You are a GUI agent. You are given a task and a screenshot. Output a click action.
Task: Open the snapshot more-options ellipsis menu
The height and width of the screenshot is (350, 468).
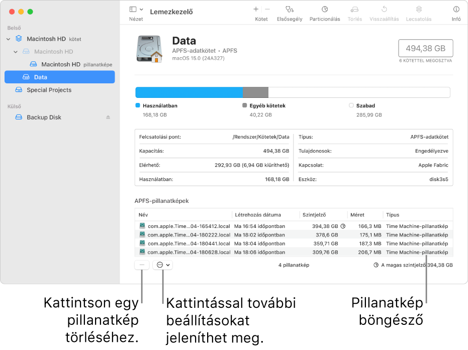click(163, 265)
